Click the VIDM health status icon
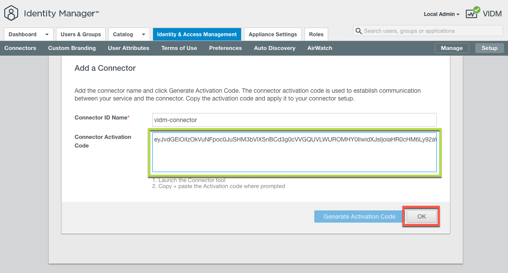Screen dimensions: 508x273 (x=473, y=13)
